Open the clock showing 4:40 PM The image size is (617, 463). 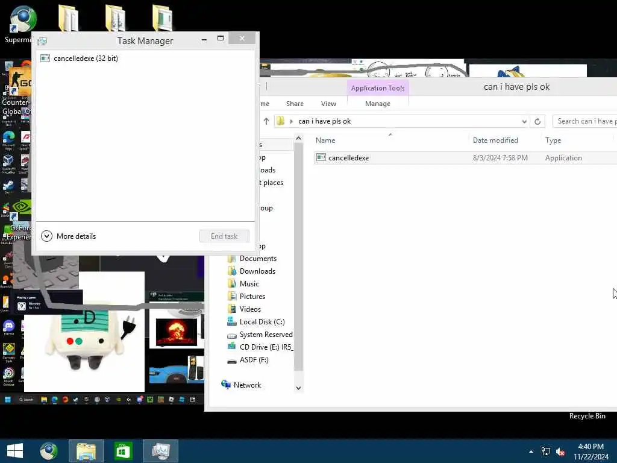point(590,452)
